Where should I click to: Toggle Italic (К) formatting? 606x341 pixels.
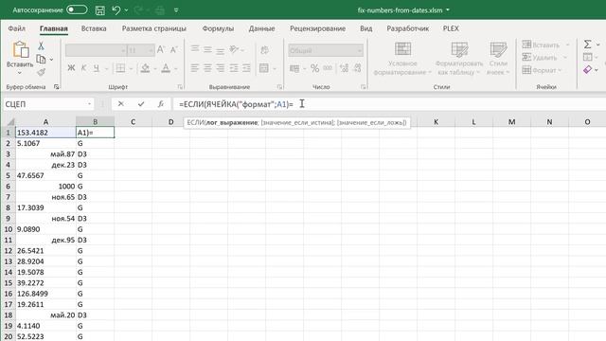click(83, 68)
